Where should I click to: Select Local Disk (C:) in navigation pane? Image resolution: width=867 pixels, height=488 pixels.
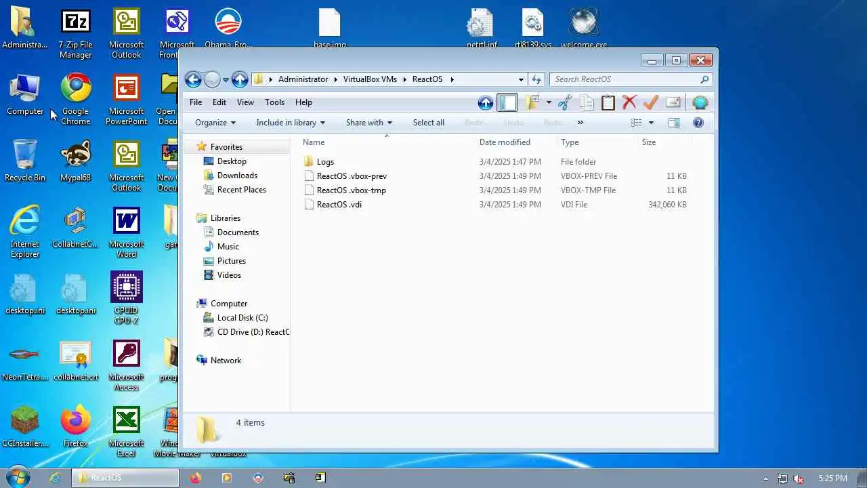tap(242, 318)
